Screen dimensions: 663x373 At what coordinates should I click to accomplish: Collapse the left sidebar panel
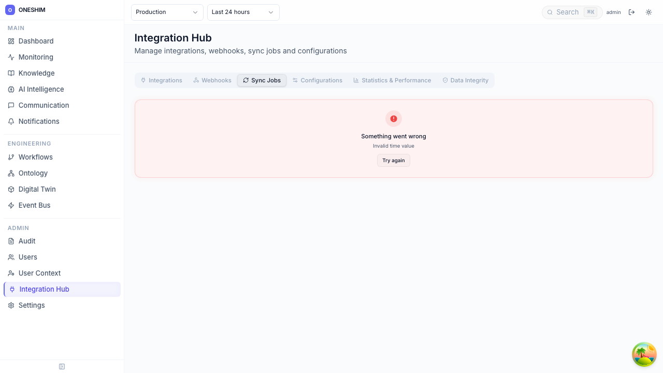(x=62, y=366)
